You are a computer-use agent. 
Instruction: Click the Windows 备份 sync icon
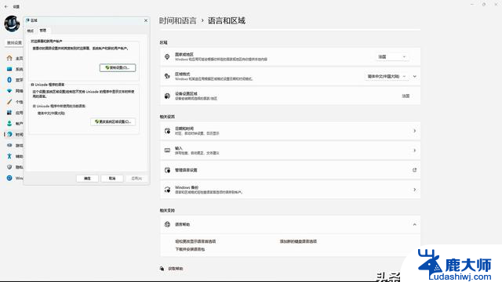[x=167, y=190]
